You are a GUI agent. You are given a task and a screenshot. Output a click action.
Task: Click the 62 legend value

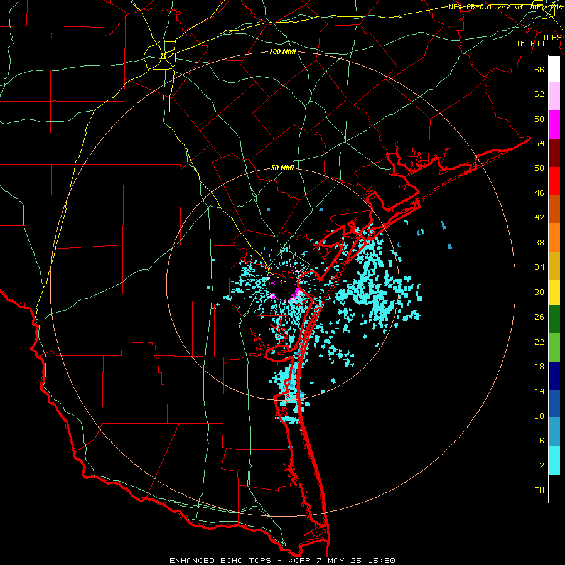click(539, 94)
